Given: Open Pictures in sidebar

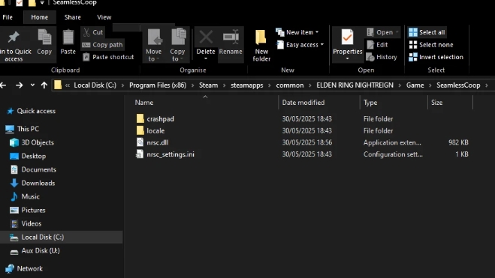Looking at the screenshot, I should coord(33,210).
